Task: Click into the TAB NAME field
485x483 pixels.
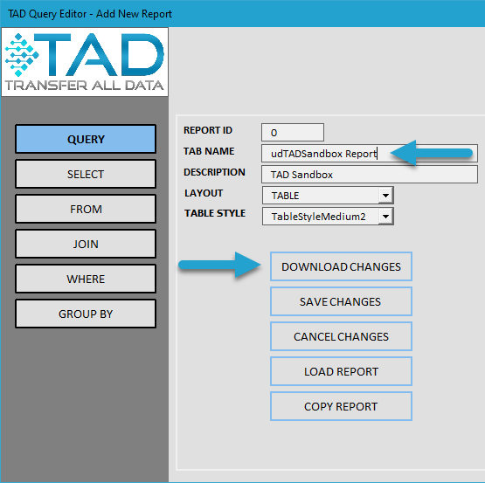Action: pyautogui.click(x=370, y=154)
